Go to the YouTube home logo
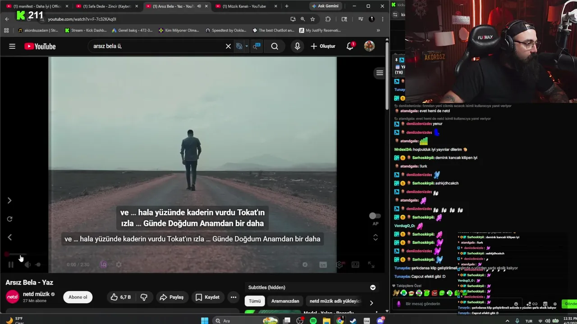This screenshot has height=324, width=577. (40, 46)
